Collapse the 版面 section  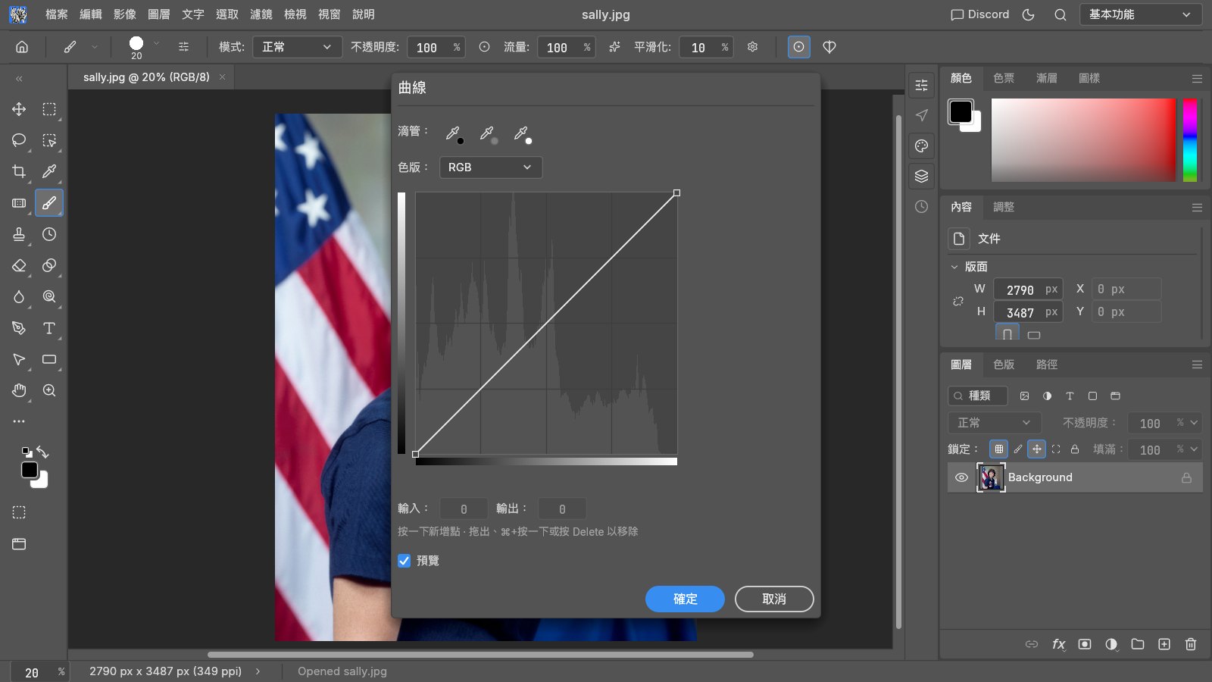tap(954, 267)
